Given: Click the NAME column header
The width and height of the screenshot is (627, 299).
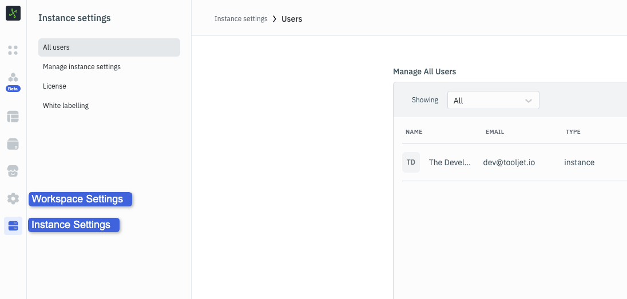Looking at the screenshot, I should point(414,132).
